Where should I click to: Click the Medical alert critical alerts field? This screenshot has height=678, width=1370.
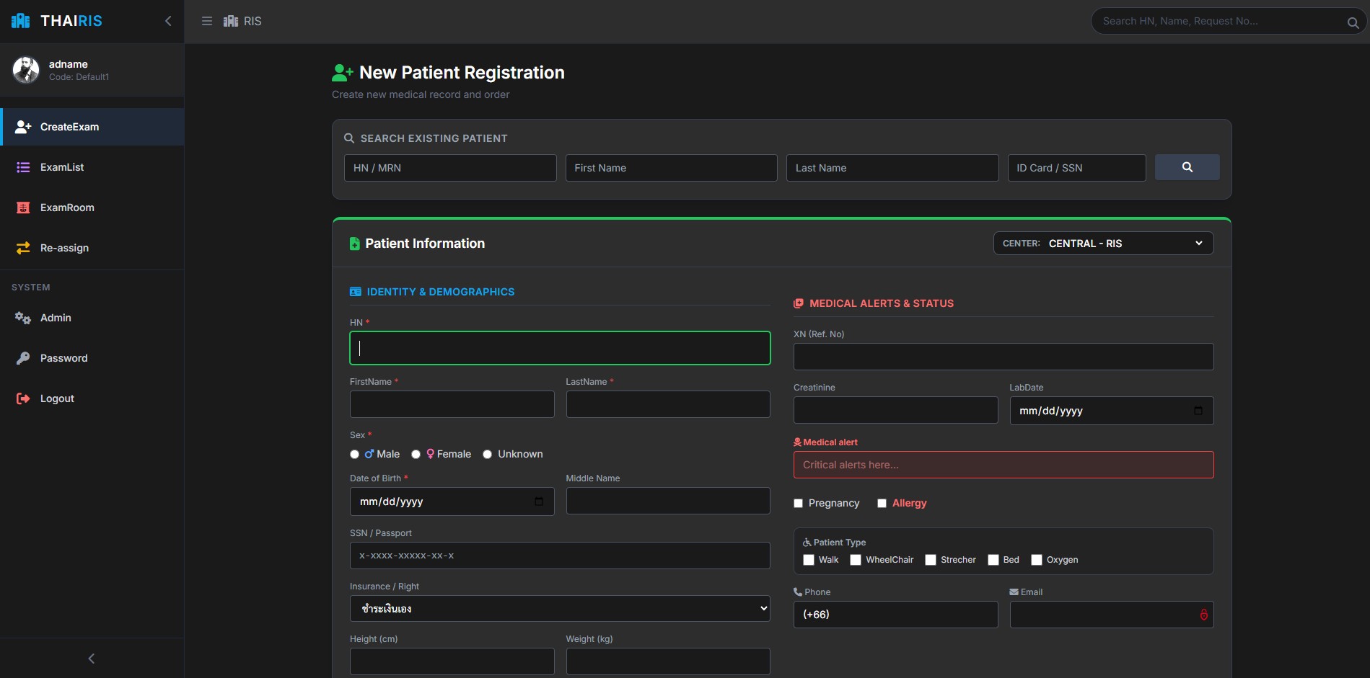pyautogui.click(x=1003, y=465)
